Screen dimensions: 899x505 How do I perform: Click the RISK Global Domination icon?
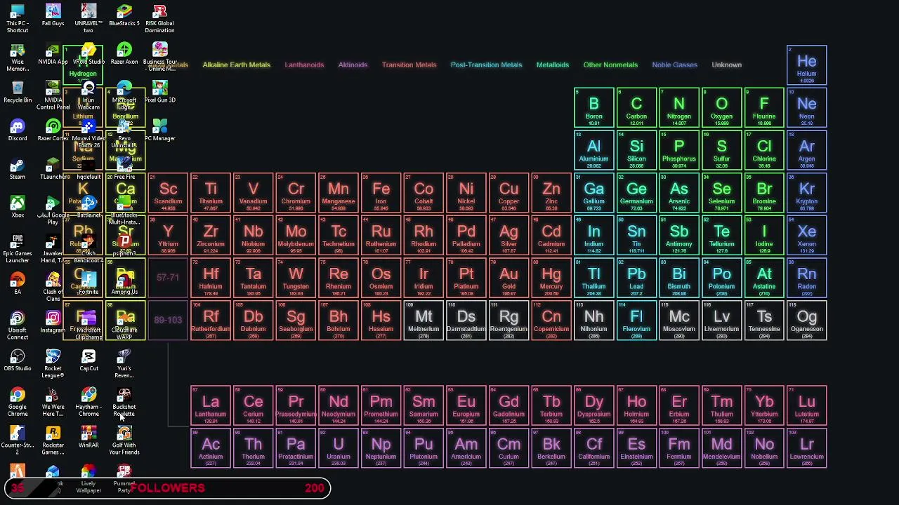(x=159, y=18)
